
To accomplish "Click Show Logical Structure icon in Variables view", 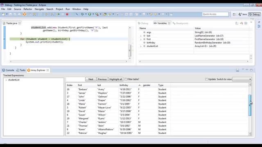I will pos(242,23).
